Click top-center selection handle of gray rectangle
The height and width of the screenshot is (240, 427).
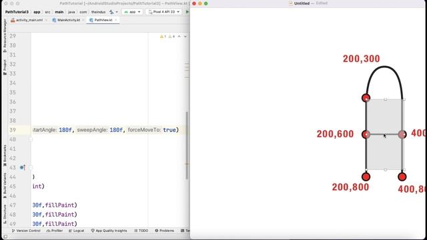click(x=386, y=99)
